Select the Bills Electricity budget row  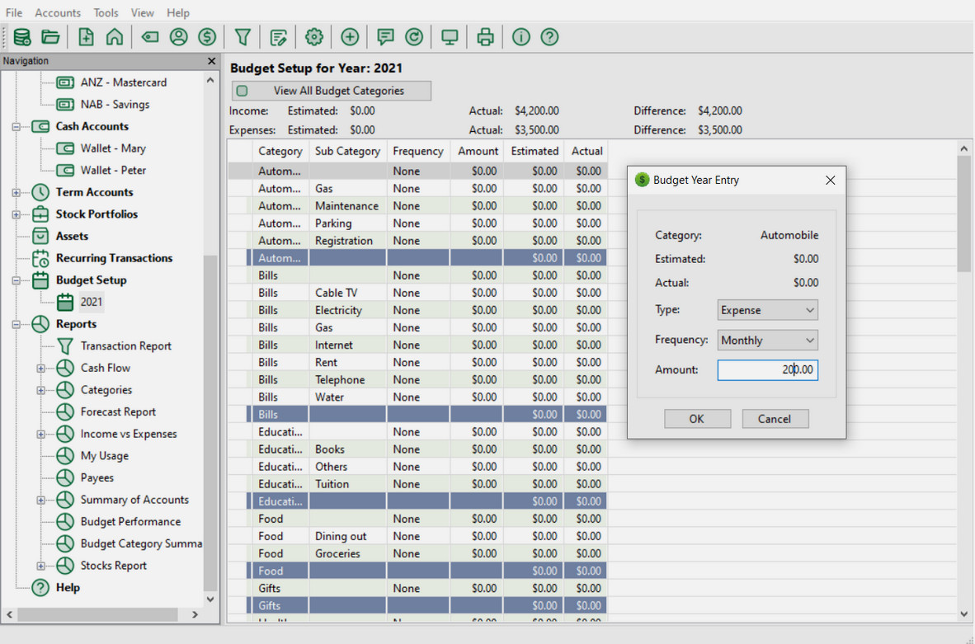point(417,310)
